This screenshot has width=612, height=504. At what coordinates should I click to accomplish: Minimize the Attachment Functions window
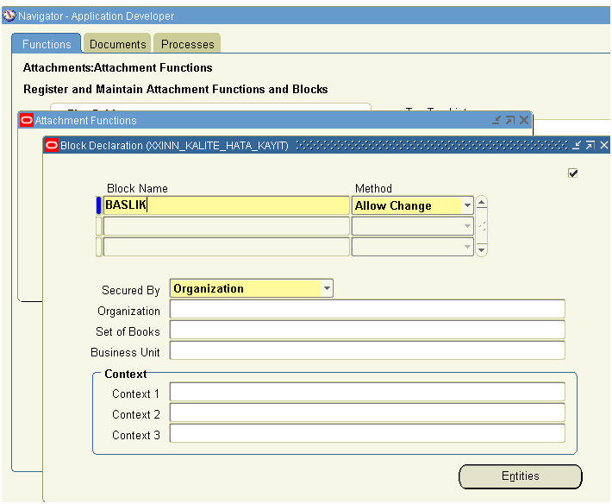[x=496, y=121]
